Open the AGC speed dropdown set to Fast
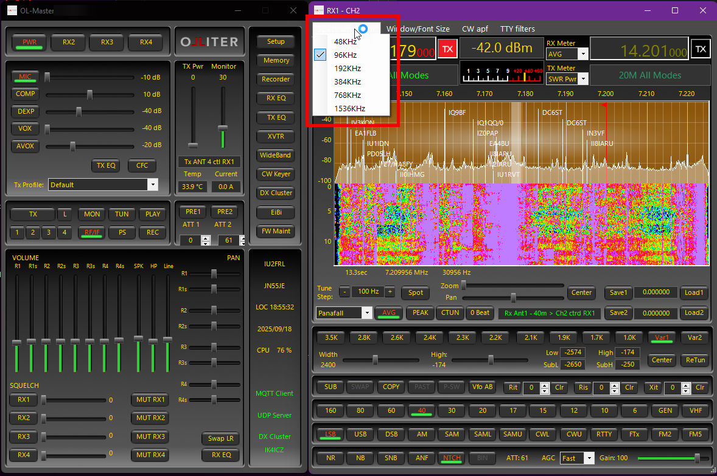Image resolution: width=717 pixels, height=476 pixels. click(x=577, y=458)
